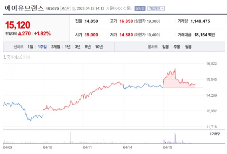Click the current price 15,120

click(x=18, y=25)
